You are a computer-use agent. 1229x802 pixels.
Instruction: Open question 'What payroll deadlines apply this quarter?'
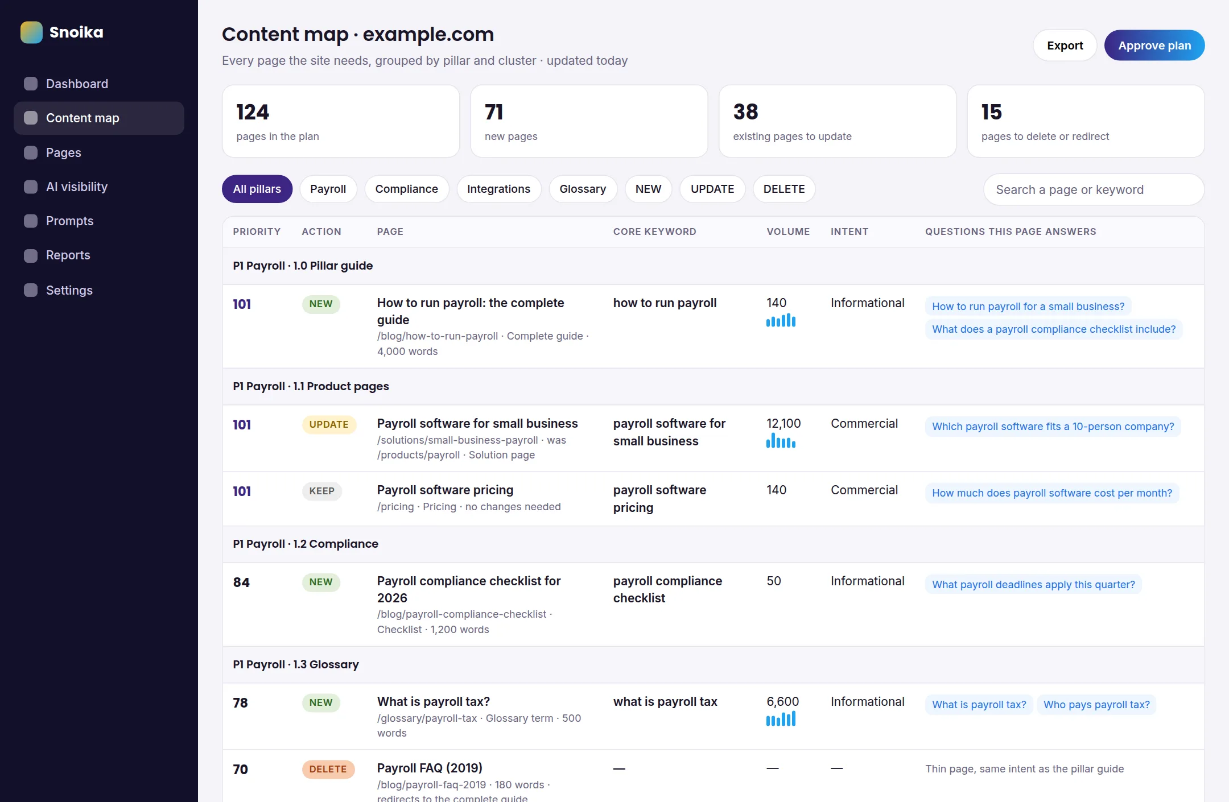point(1033,585)
